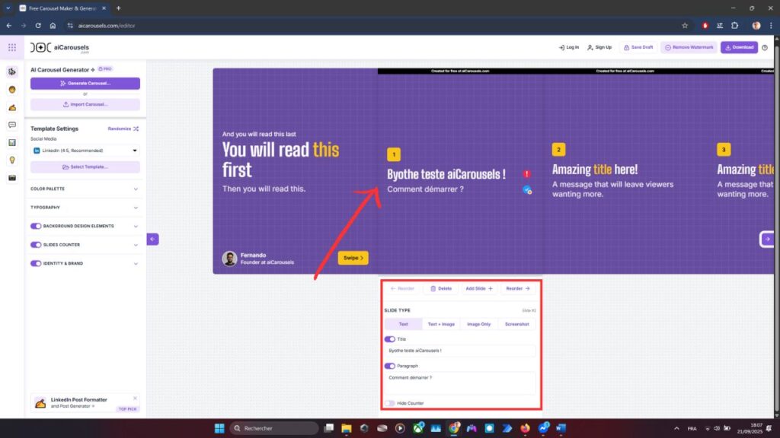Toggle the Identity & Brand switch
780x438 pixels.
36,264
